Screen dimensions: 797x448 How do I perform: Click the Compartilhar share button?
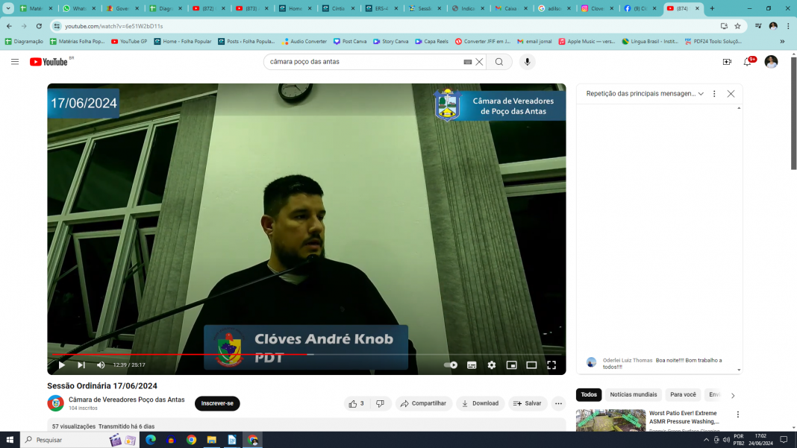423,403
